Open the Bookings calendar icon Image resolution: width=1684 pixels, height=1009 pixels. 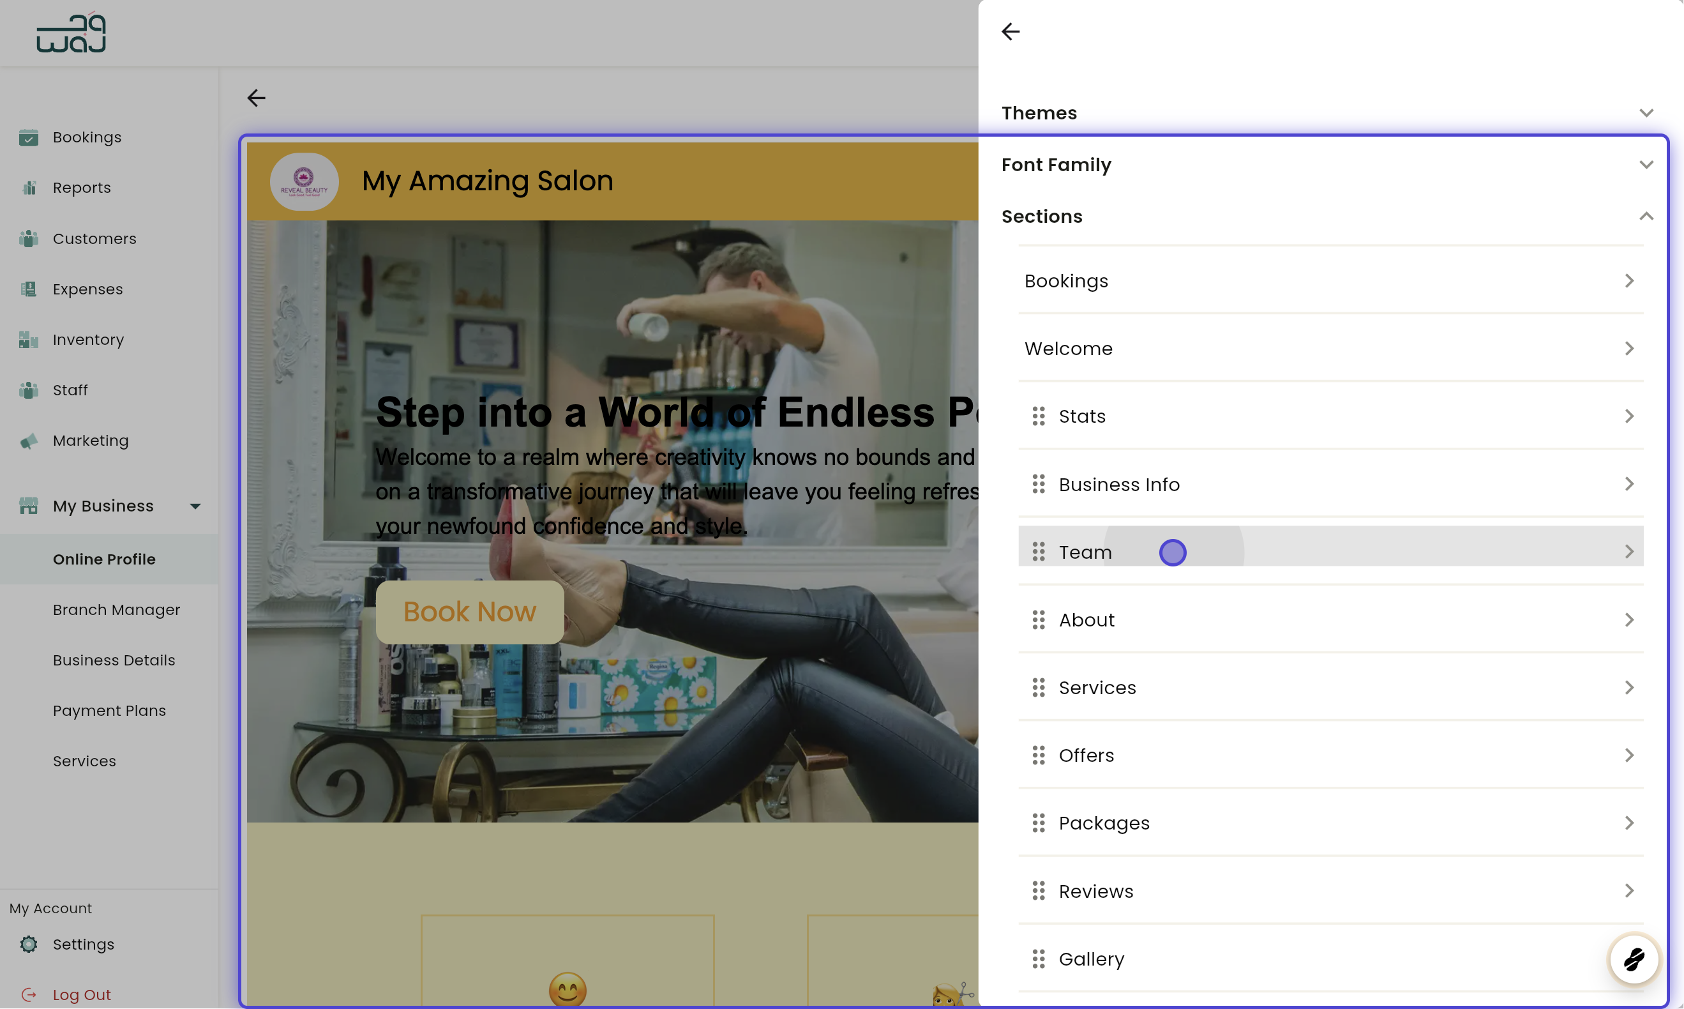(x=28, y=137)
